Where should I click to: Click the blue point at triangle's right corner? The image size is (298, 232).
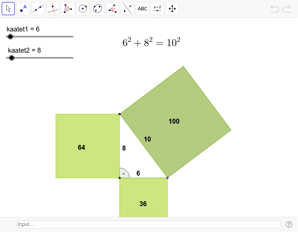[x=168, y=178]
